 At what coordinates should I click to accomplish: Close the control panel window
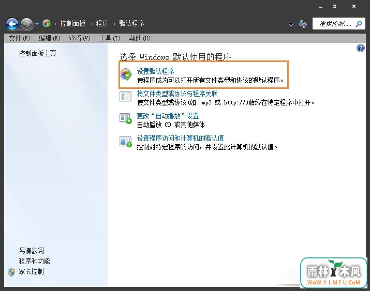click(354, 6)
